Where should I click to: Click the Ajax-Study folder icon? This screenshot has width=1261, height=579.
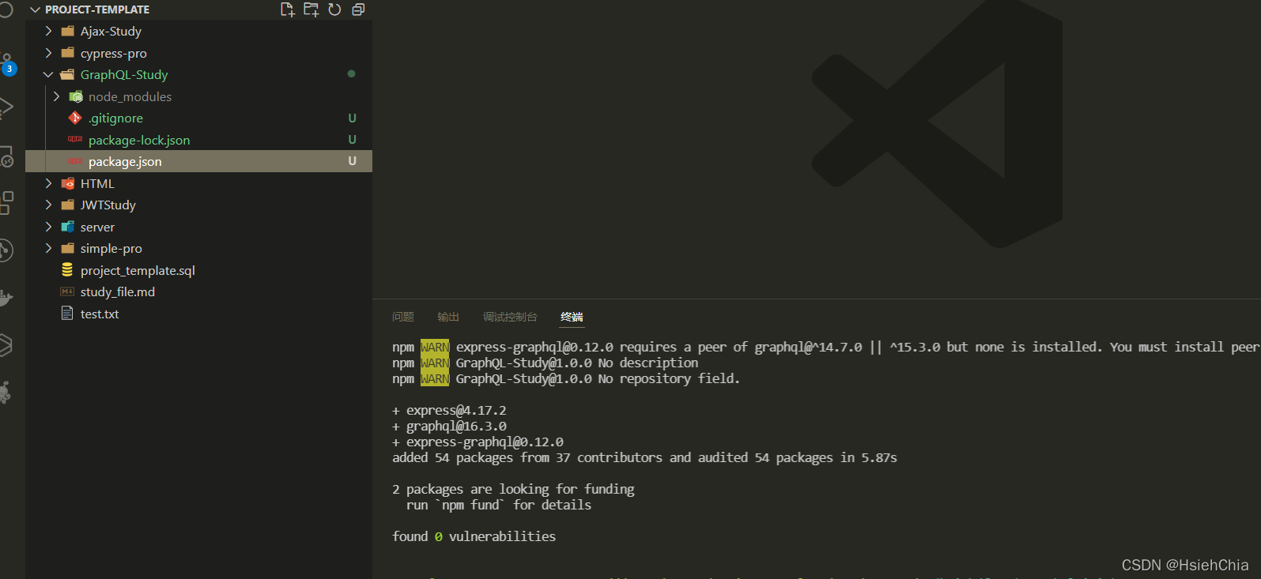click(68, 32)
